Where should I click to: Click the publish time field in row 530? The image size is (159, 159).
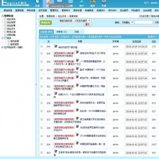pyautogui.click(x=137, y=95)
